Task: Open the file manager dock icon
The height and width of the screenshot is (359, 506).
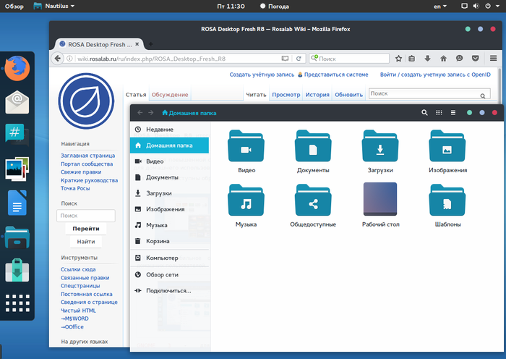Action: tap(17, 237)
